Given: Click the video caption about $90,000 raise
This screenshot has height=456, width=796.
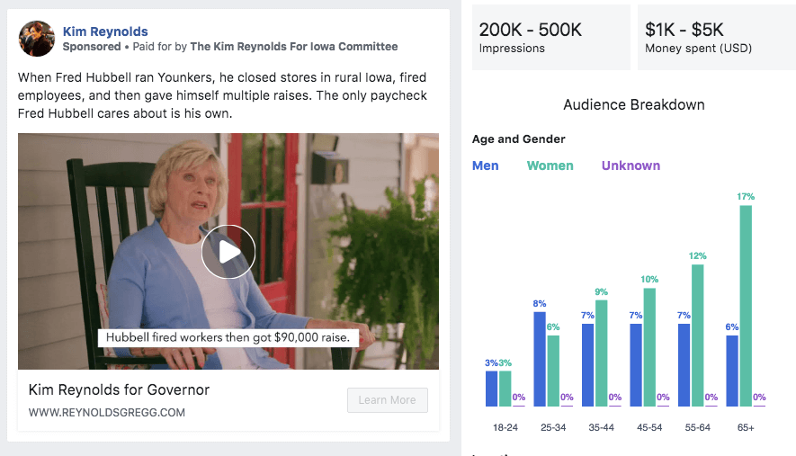Looking at the screenshot, I should 228,338.
